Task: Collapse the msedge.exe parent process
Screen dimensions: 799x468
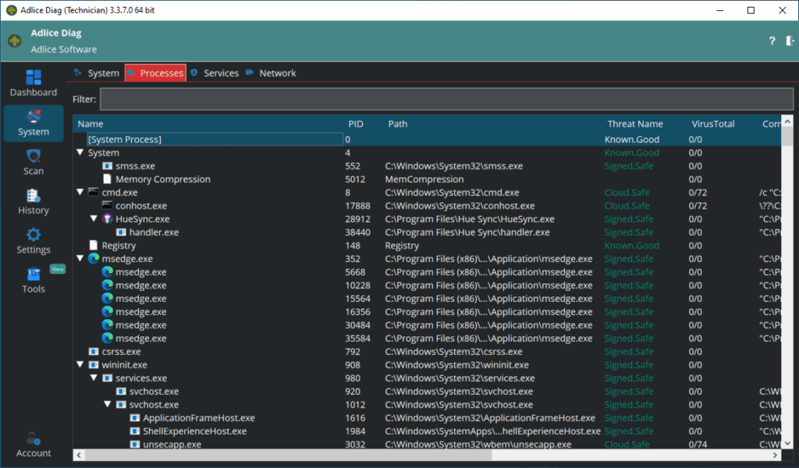Action: (80, 259)
